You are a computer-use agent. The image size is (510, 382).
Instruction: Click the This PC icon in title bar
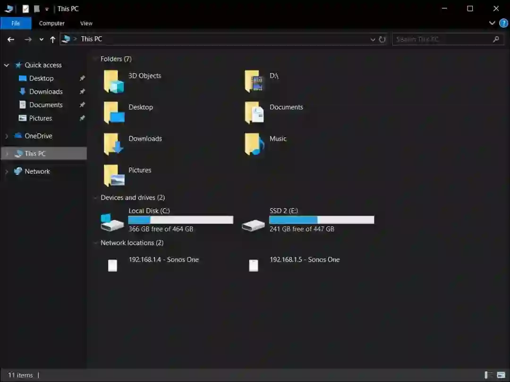pyautogui.click(x=9, y=9)
